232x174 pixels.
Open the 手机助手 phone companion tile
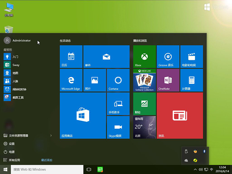(x=118, y=104)
